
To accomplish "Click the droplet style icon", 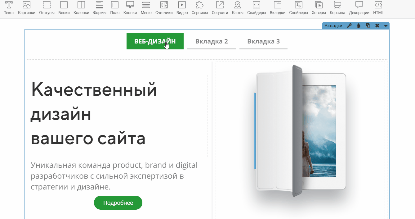I will pyautogui.click(x=359, y=26).
